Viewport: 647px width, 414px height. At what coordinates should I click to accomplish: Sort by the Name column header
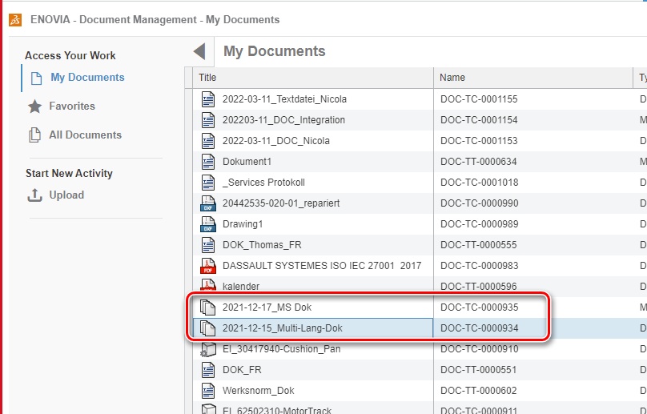click(452, 78)
